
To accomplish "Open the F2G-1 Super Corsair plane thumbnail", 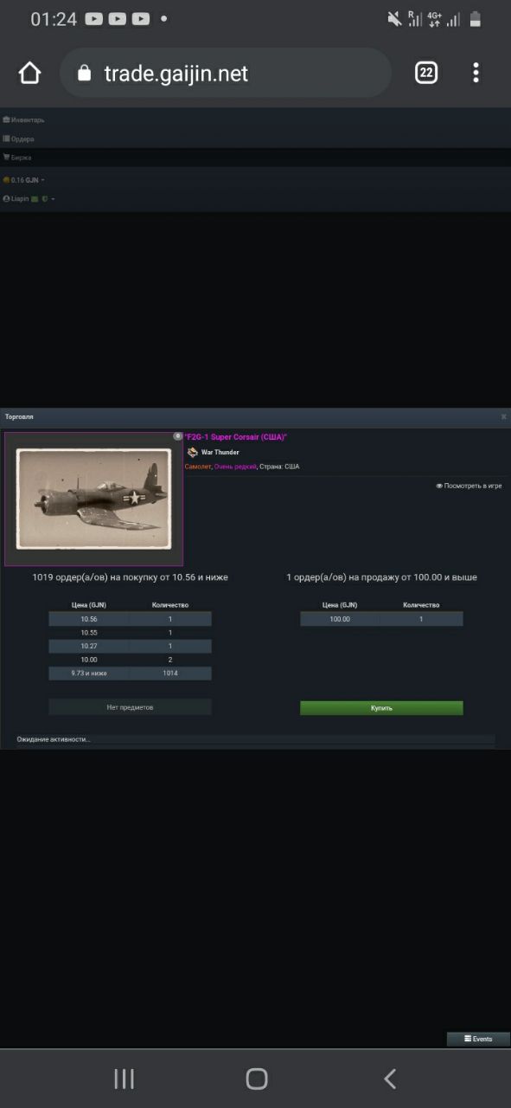I will coord(93,499).
